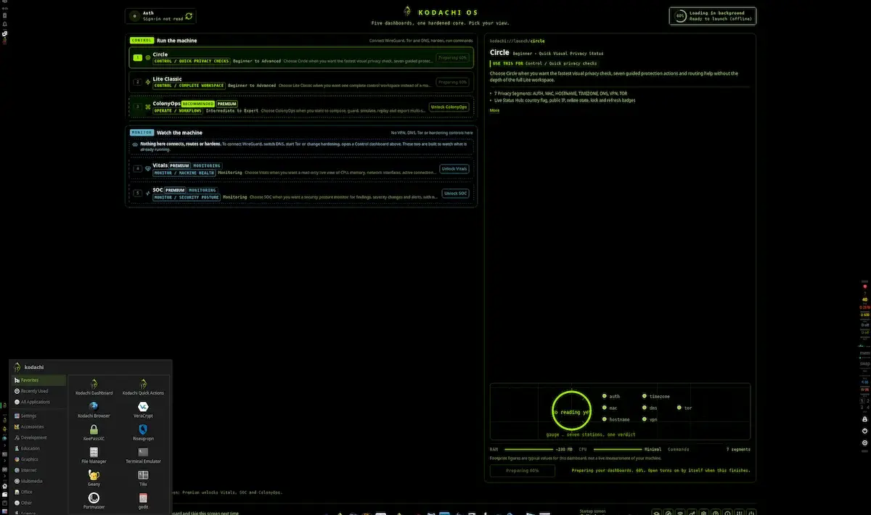Open the All Applications category
This screenshot has height=515, width=871.
(39, 402)
